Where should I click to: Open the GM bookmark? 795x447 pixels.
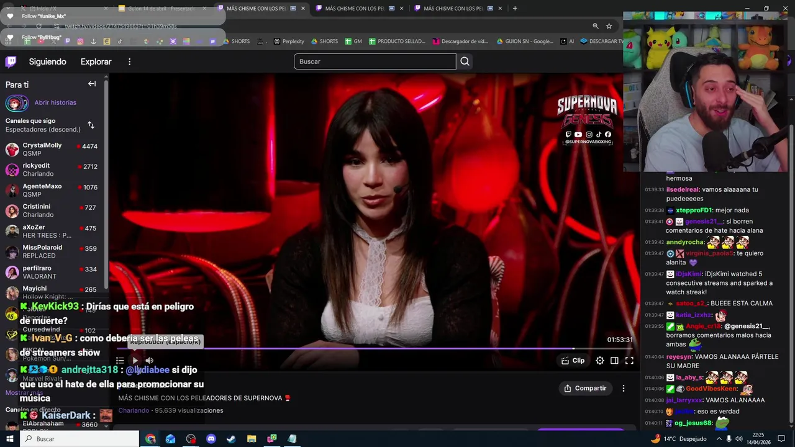353,42
